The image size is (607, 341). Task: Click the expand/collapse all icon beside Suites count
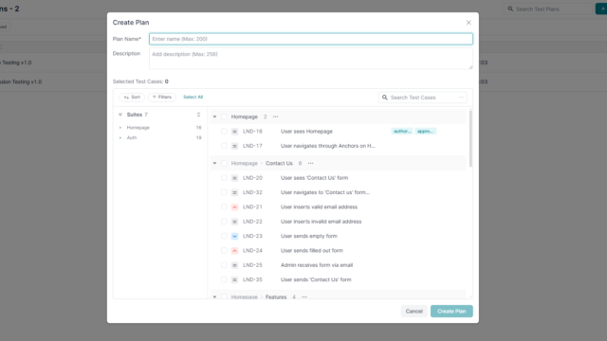[x=198, y=115]
